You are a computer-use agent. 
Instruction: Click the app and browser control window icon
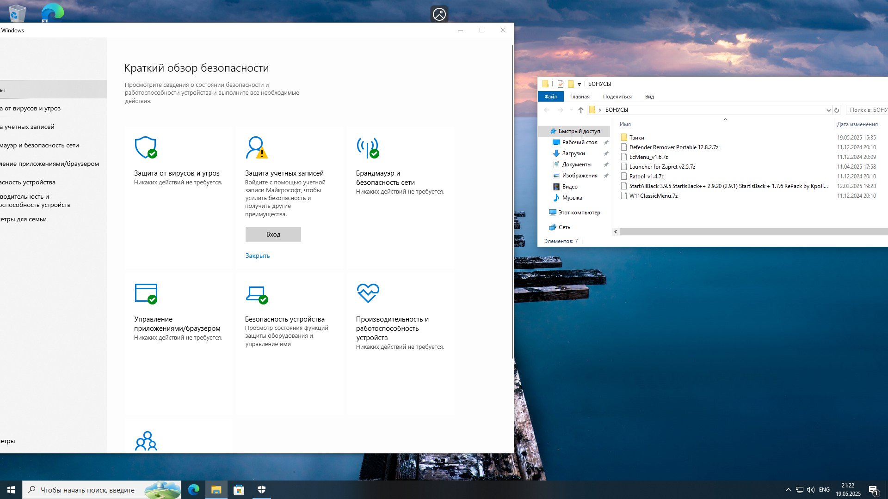[146, 293]
